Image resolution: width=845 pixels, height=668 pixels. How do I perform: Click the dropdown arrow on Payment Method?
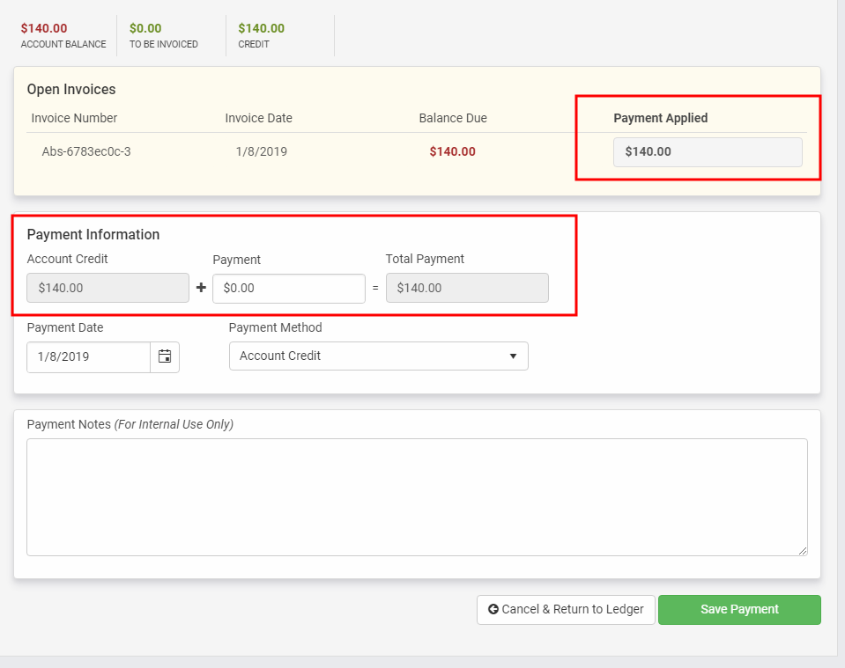click(x=514, y=356)
